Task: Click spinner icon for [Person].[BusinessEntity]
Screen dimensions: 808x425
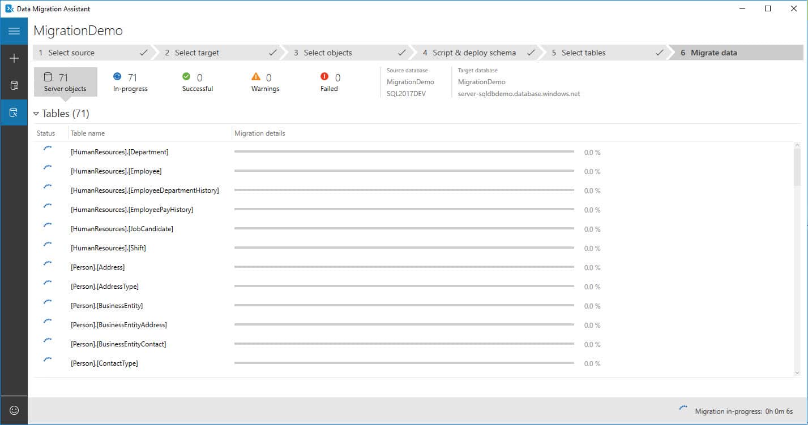Action: coord(48,302)
